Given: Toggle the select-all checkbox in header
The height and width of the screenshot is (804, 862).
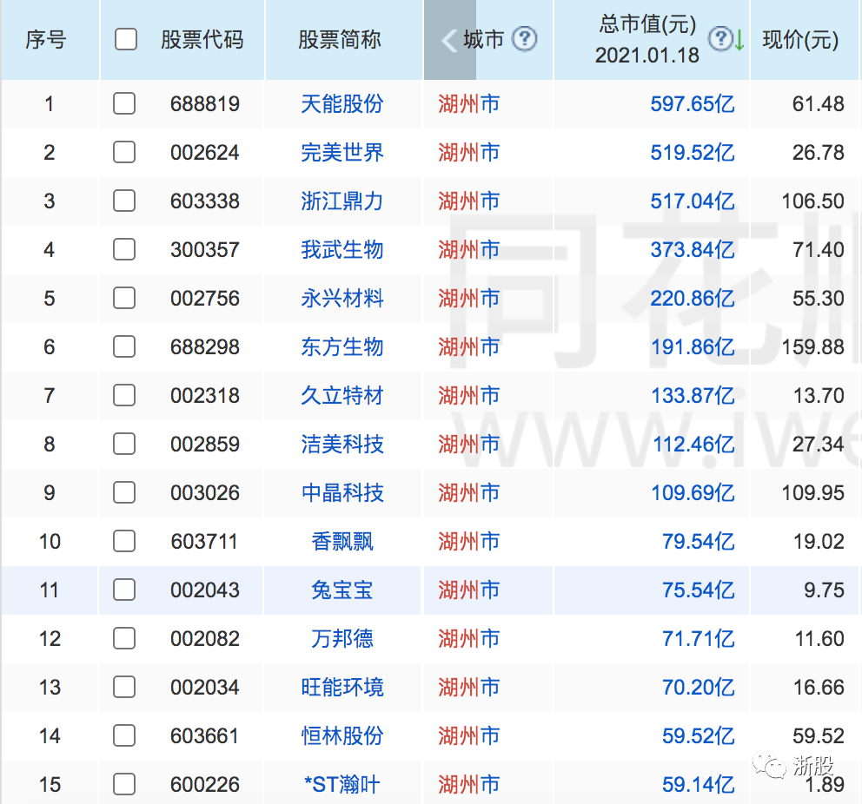Looking at the screenshot, I should coord(126,40).
